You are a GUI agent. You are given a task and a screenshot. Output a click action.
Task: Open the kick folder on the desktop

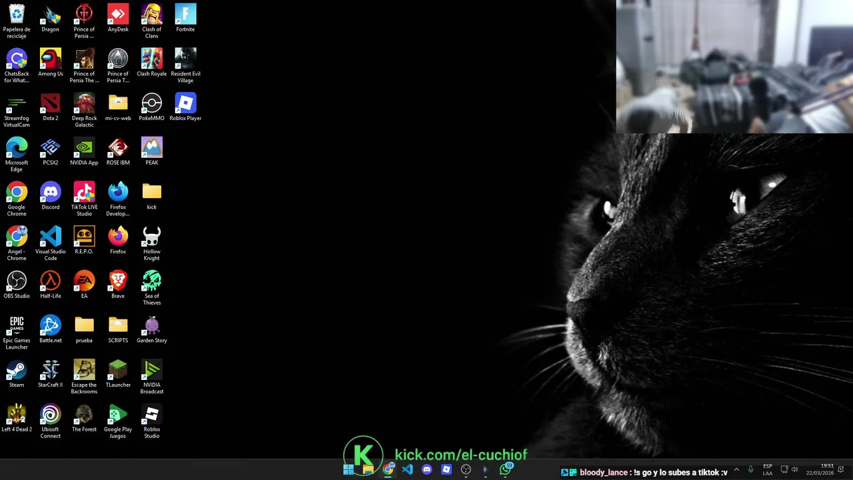pyautogui.click(x=151, y=196)
